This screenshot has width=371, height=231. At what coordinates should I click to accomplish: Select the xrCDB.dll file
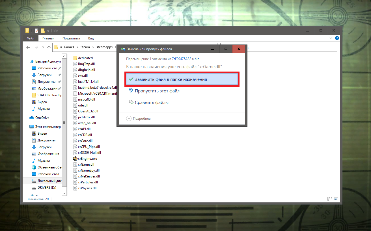pos(83,135)
